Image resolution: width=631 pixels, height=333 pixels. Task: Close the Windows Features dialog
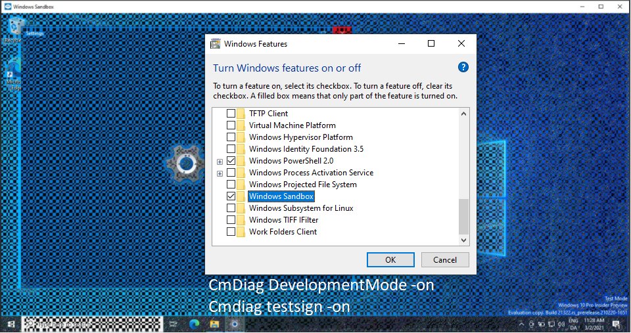461,43
